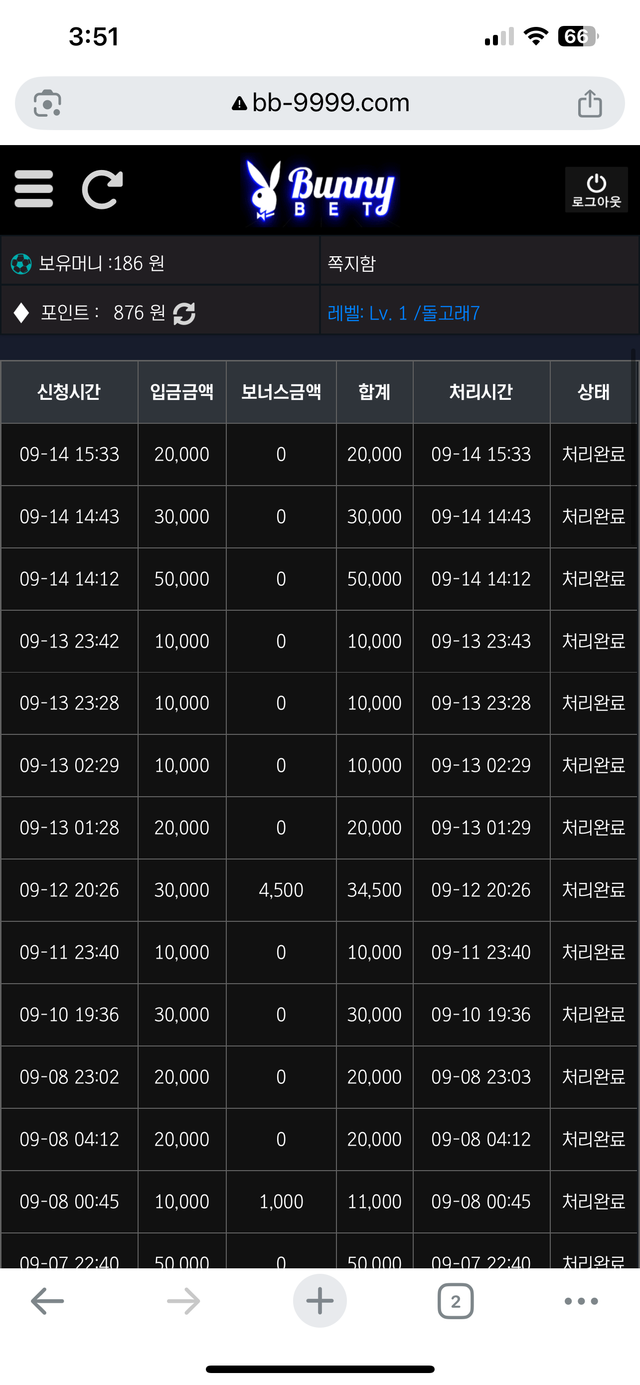Tap the soccer ball 보유머니 icon
Image resolution: width=640 pixels, height=1385 pixels.
coord(21,264)
